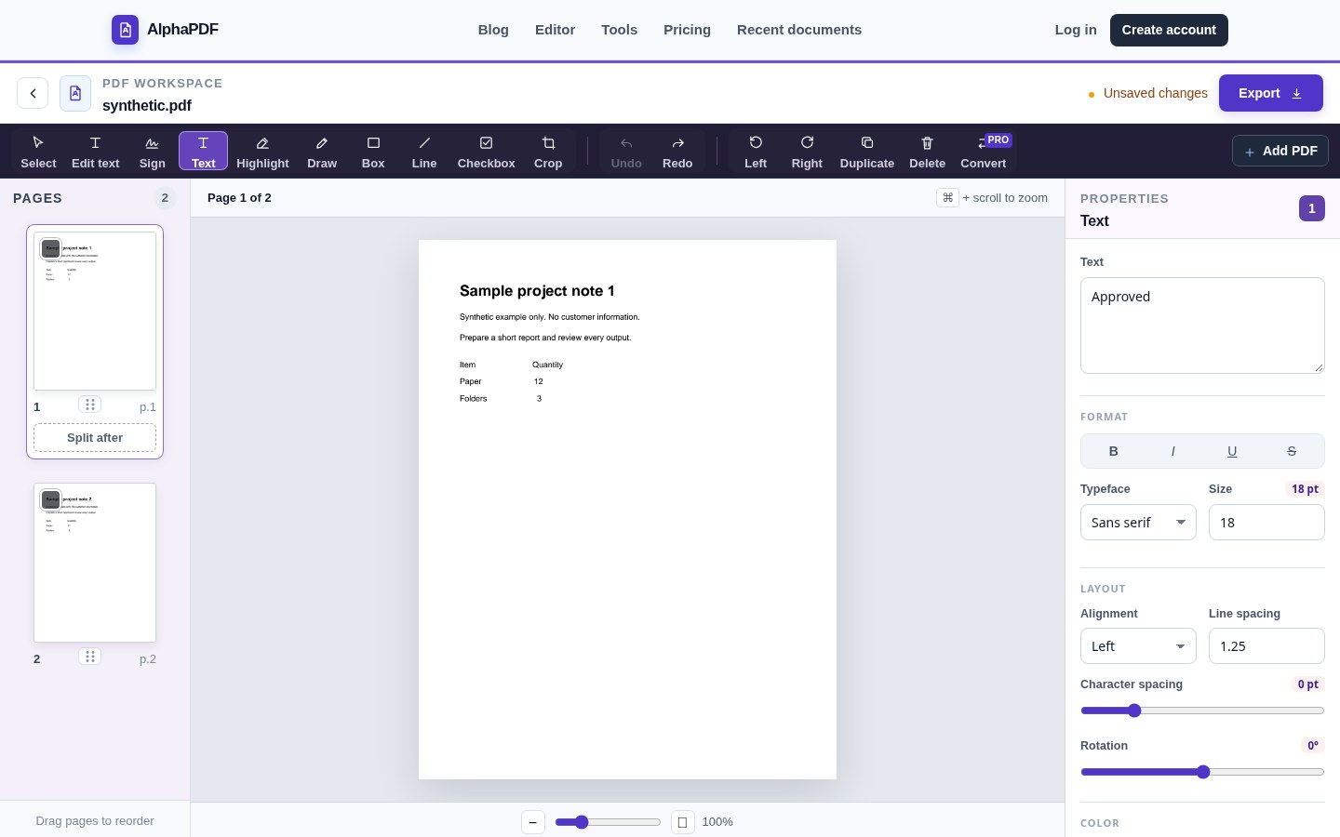Click the Undo button

click(x=626, y=151)
